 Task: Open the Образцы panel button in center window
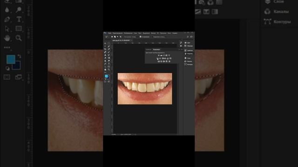point(189,46)
